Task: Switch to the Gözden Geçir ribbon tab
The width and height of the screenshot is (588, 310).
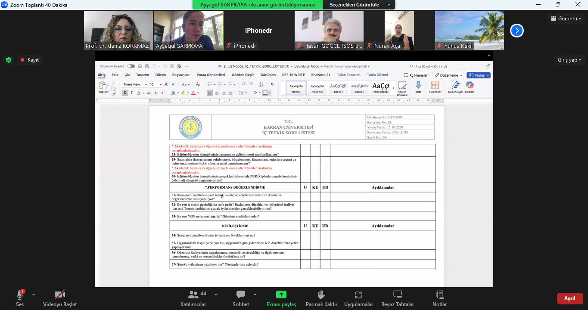Action: [243, 75]
